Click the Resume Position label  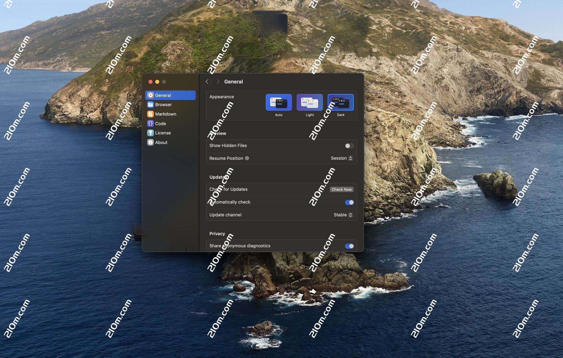(x=226, y=158)
